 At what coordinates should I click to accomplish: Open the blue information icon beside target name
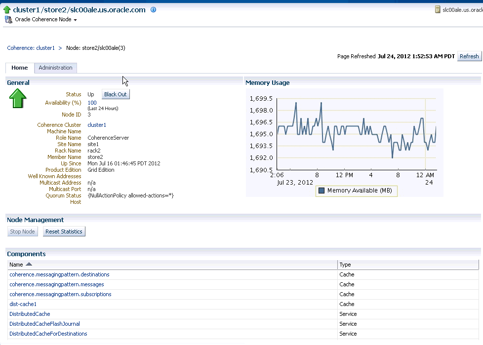pos(153,9)
